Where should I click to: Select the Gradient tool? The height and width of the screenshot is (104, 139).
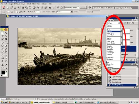pyautogui.click(x=6, y=45)
